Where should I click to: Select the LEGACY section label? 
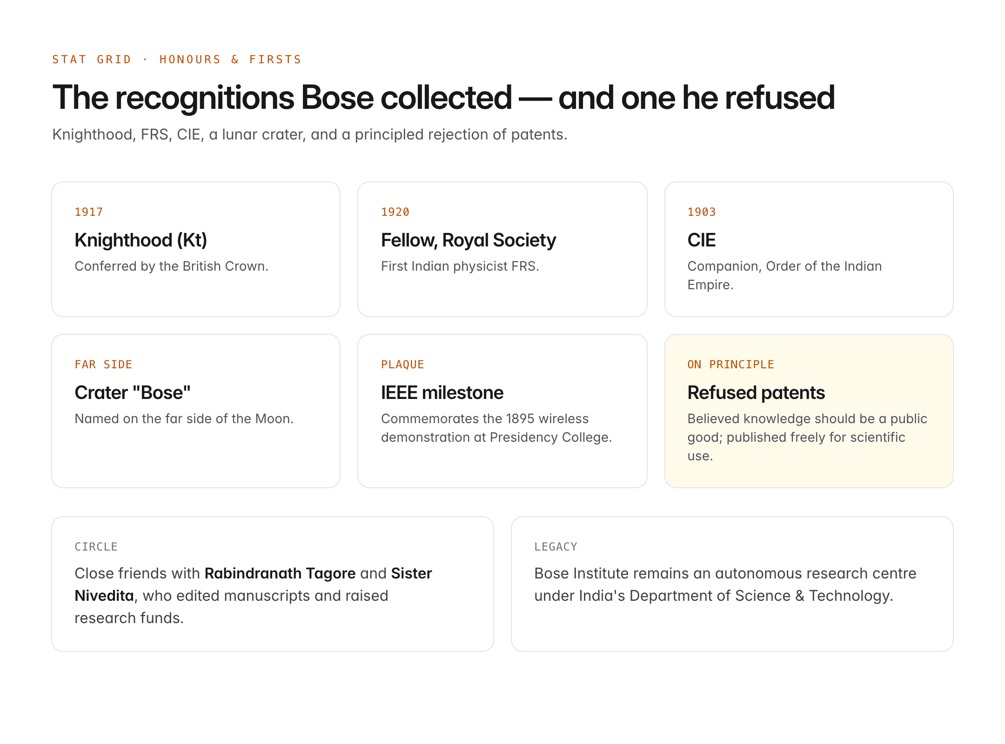[x=556, y=547]
